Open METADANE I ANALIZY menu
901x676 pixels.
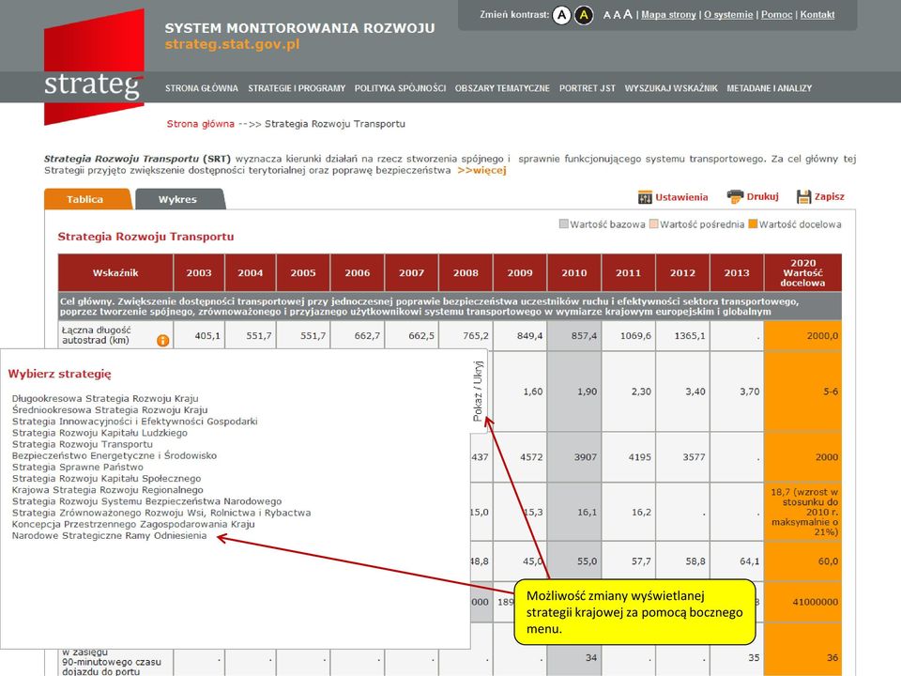tap(770, 88)
